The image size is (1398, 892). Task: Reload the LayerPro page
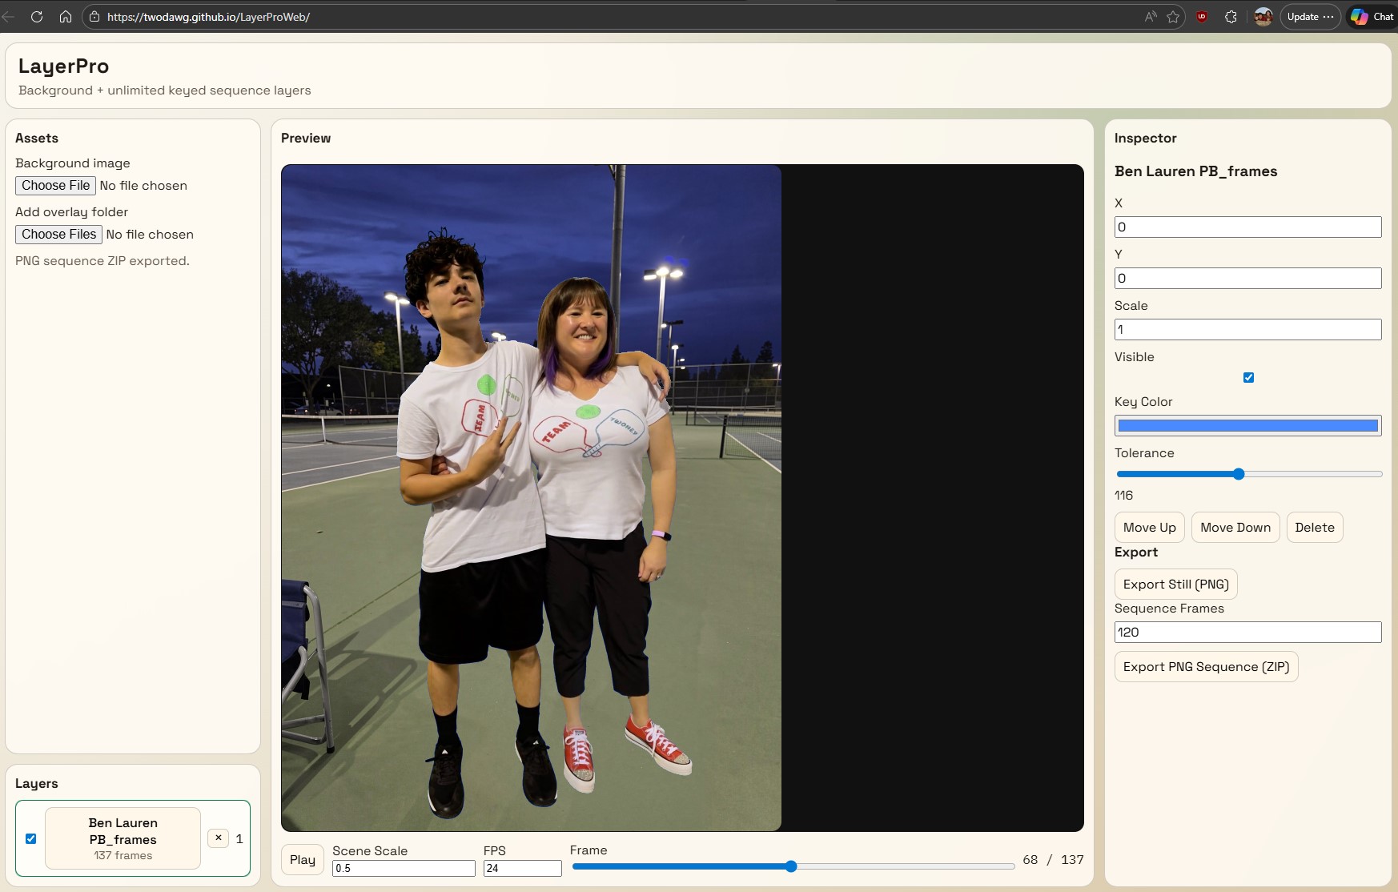pos(38,16)
